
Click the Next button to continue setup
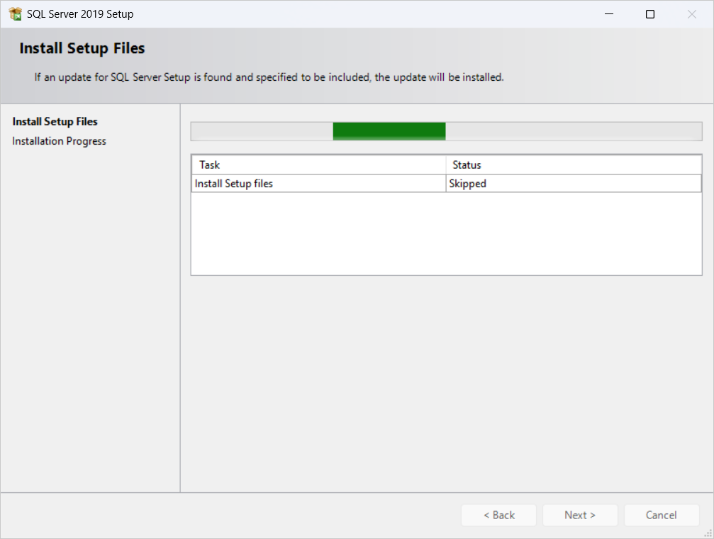pyautogui.click(x=579, y=515)
